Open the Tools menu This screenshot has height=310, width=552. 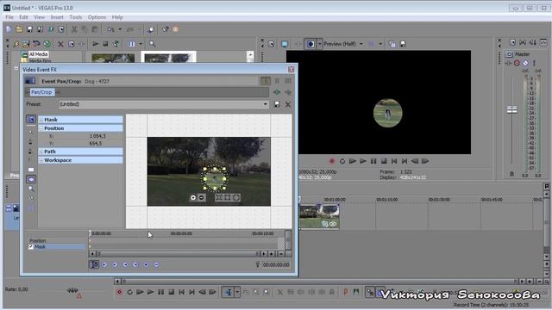pos(75,17)
